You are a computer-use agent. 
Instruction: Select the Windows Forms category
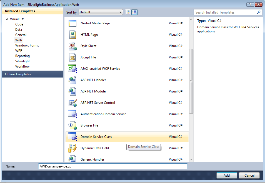tap(27, 45)
